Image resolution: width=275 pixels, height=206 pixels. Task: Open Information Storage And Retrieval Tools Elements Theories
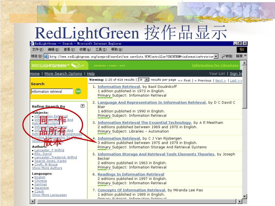click(156, 154)
